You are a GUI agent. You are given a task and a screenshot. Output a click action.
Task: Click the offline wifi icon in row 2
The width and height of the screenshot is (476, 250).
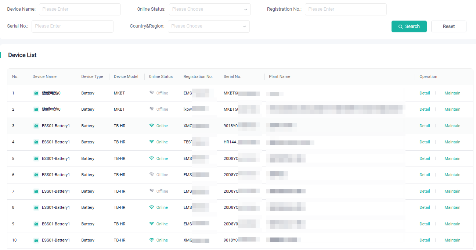click(152, 109)
